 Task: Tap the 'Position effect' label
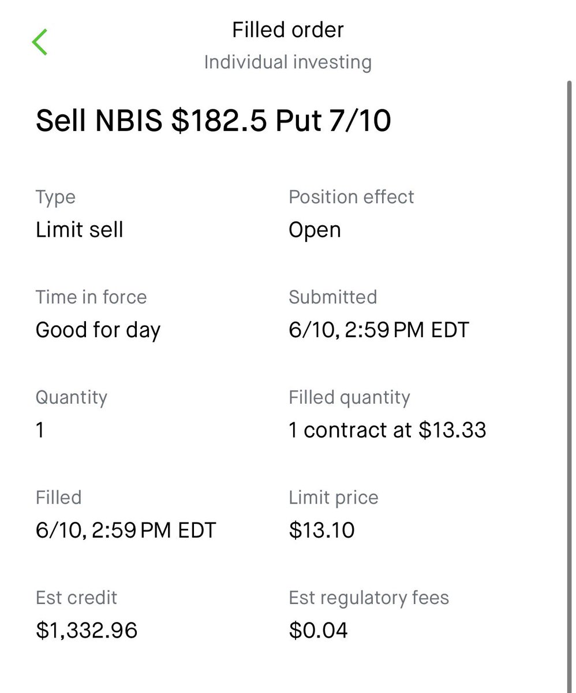pos(351,197)
